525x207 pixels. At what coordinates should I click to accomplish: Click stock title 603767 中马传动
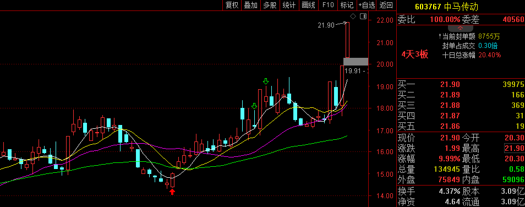446,7
